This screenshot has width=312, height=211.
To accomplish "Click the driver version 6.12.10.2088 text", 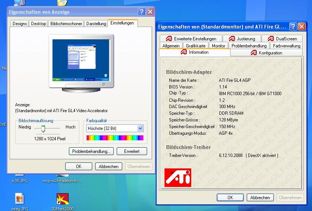I will [x=231, y=155].
